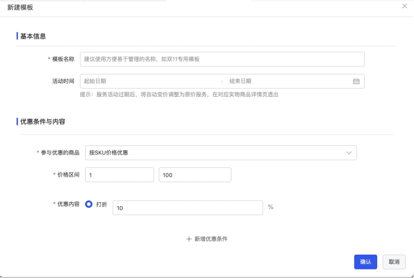Click the 确认 confirm button
Image resolution: width=414 pixels, height=278 pixels.
[x=365, y=262]
